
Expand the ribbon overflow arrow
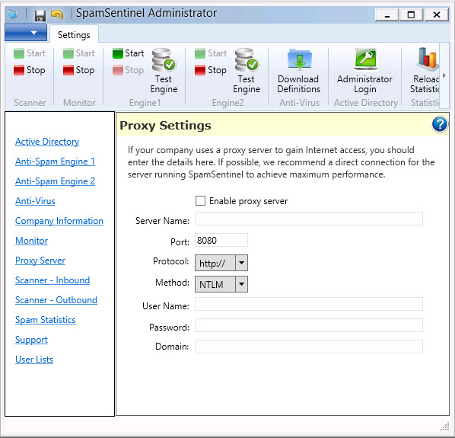[444, 75]
